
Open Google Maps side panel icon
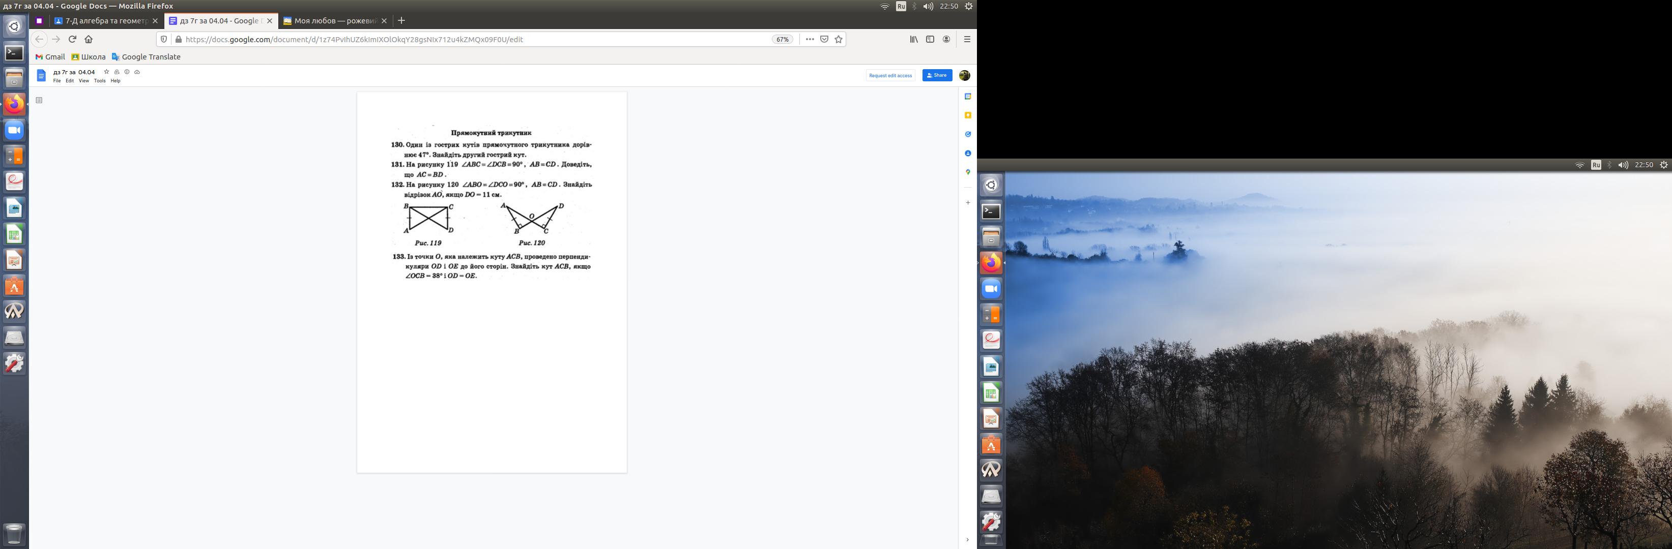967,172
